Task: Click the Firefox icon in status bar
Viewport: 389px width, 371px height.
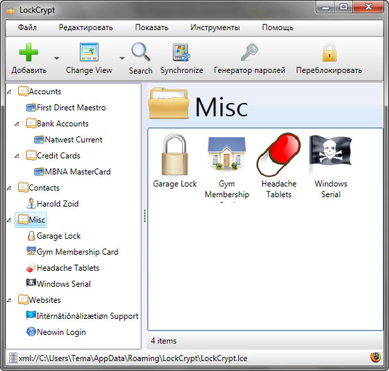Action: tap(375, 357)
